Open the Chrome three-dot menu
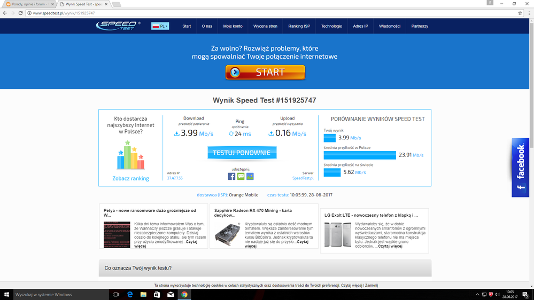The height and width of the screenshot is (300, 534). tap(529, 13)
